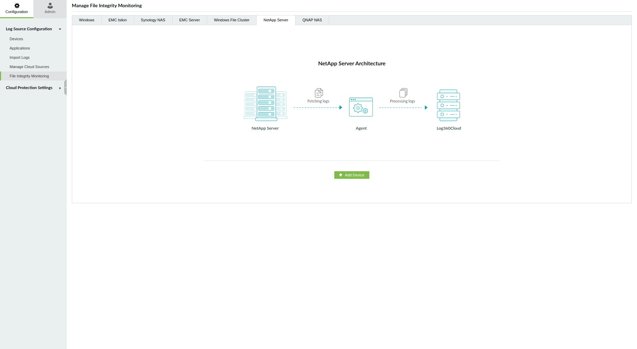This screenshot has height=349, width=637.
Task: Click the Agent label under the diagram
Action: [361, 128]
